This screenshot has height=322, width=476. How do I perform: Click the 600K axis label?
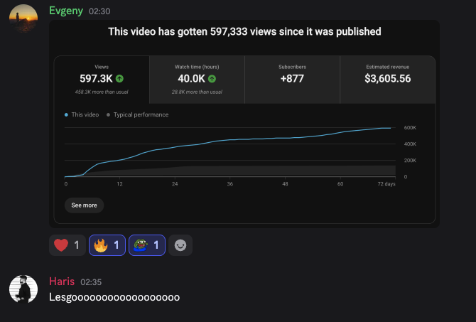[x=410, y=127]
